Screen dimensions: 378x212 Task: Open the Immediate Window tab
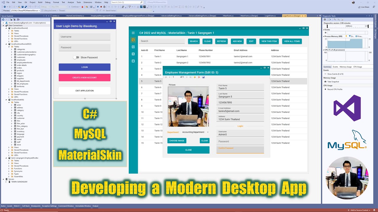(82, 206)
